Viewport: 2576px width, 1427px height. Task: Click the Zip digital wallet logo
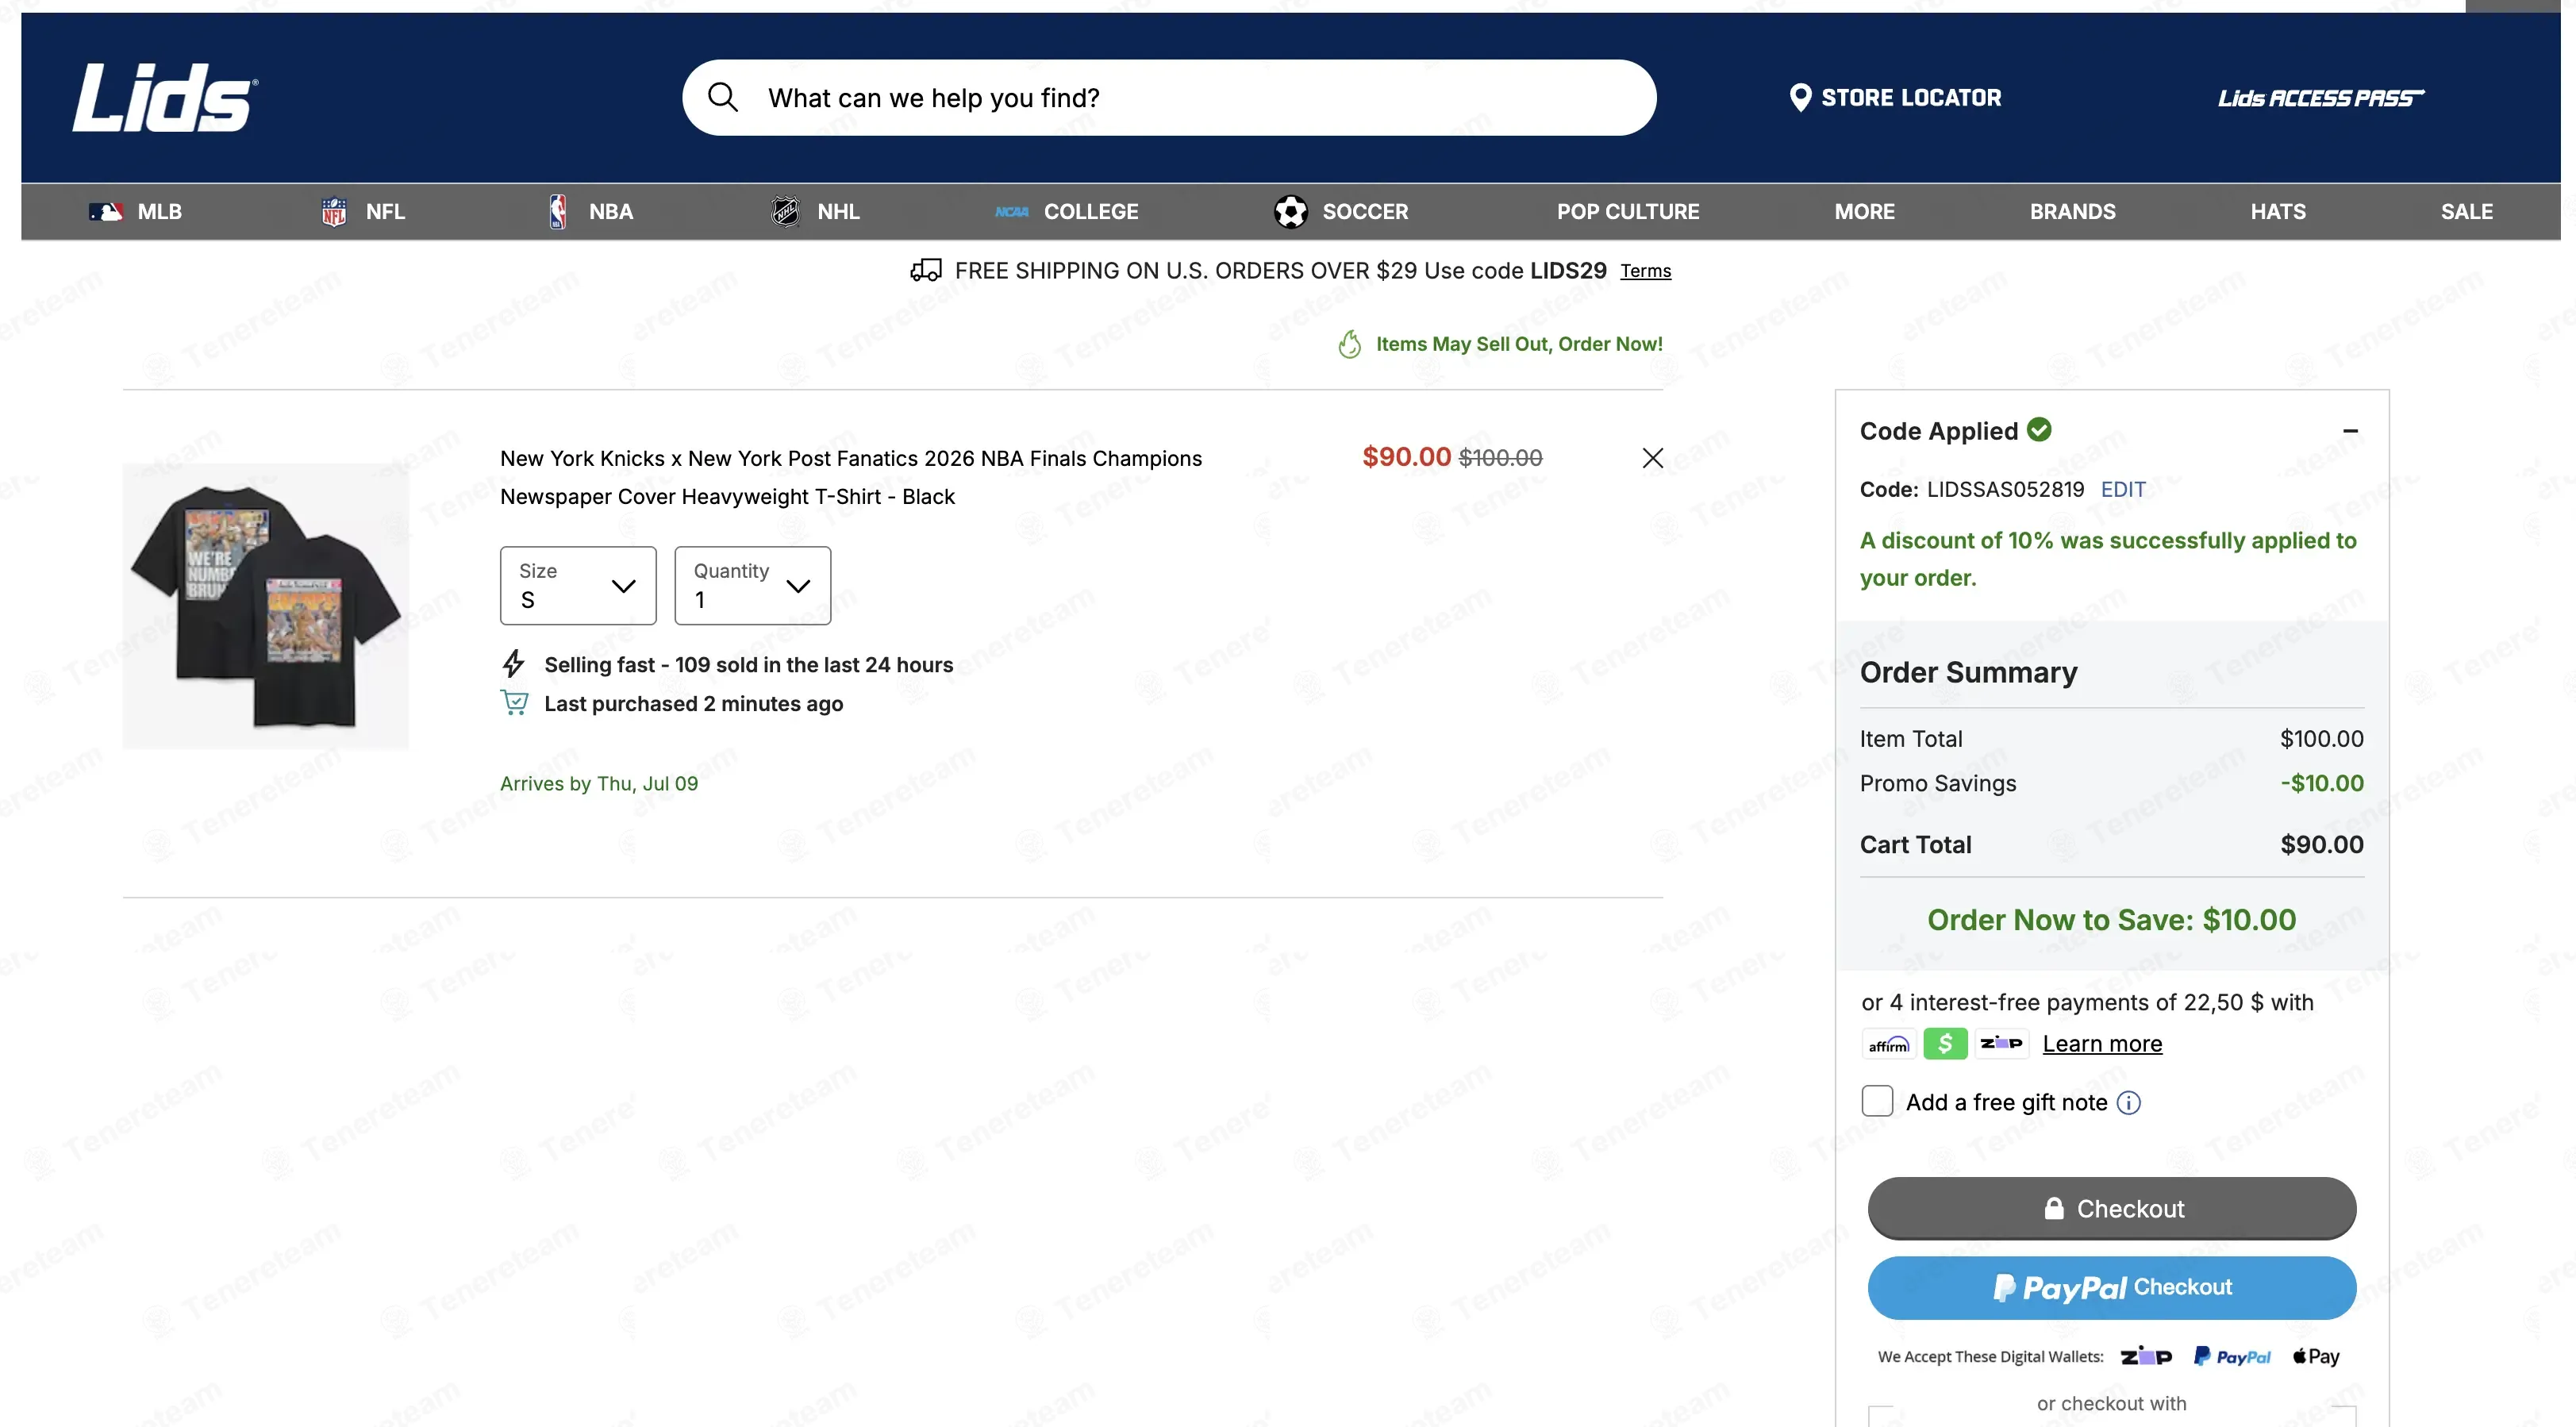click(2146, 1356)
